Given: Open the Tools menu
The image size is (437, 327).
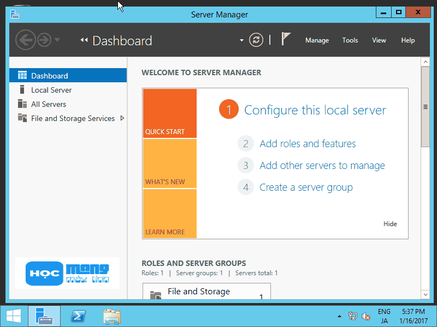Looking at the screenshot, I should [x=350, y=40].
